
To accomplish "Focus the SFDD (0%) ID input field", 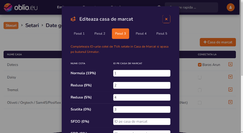I will point(142,121).
